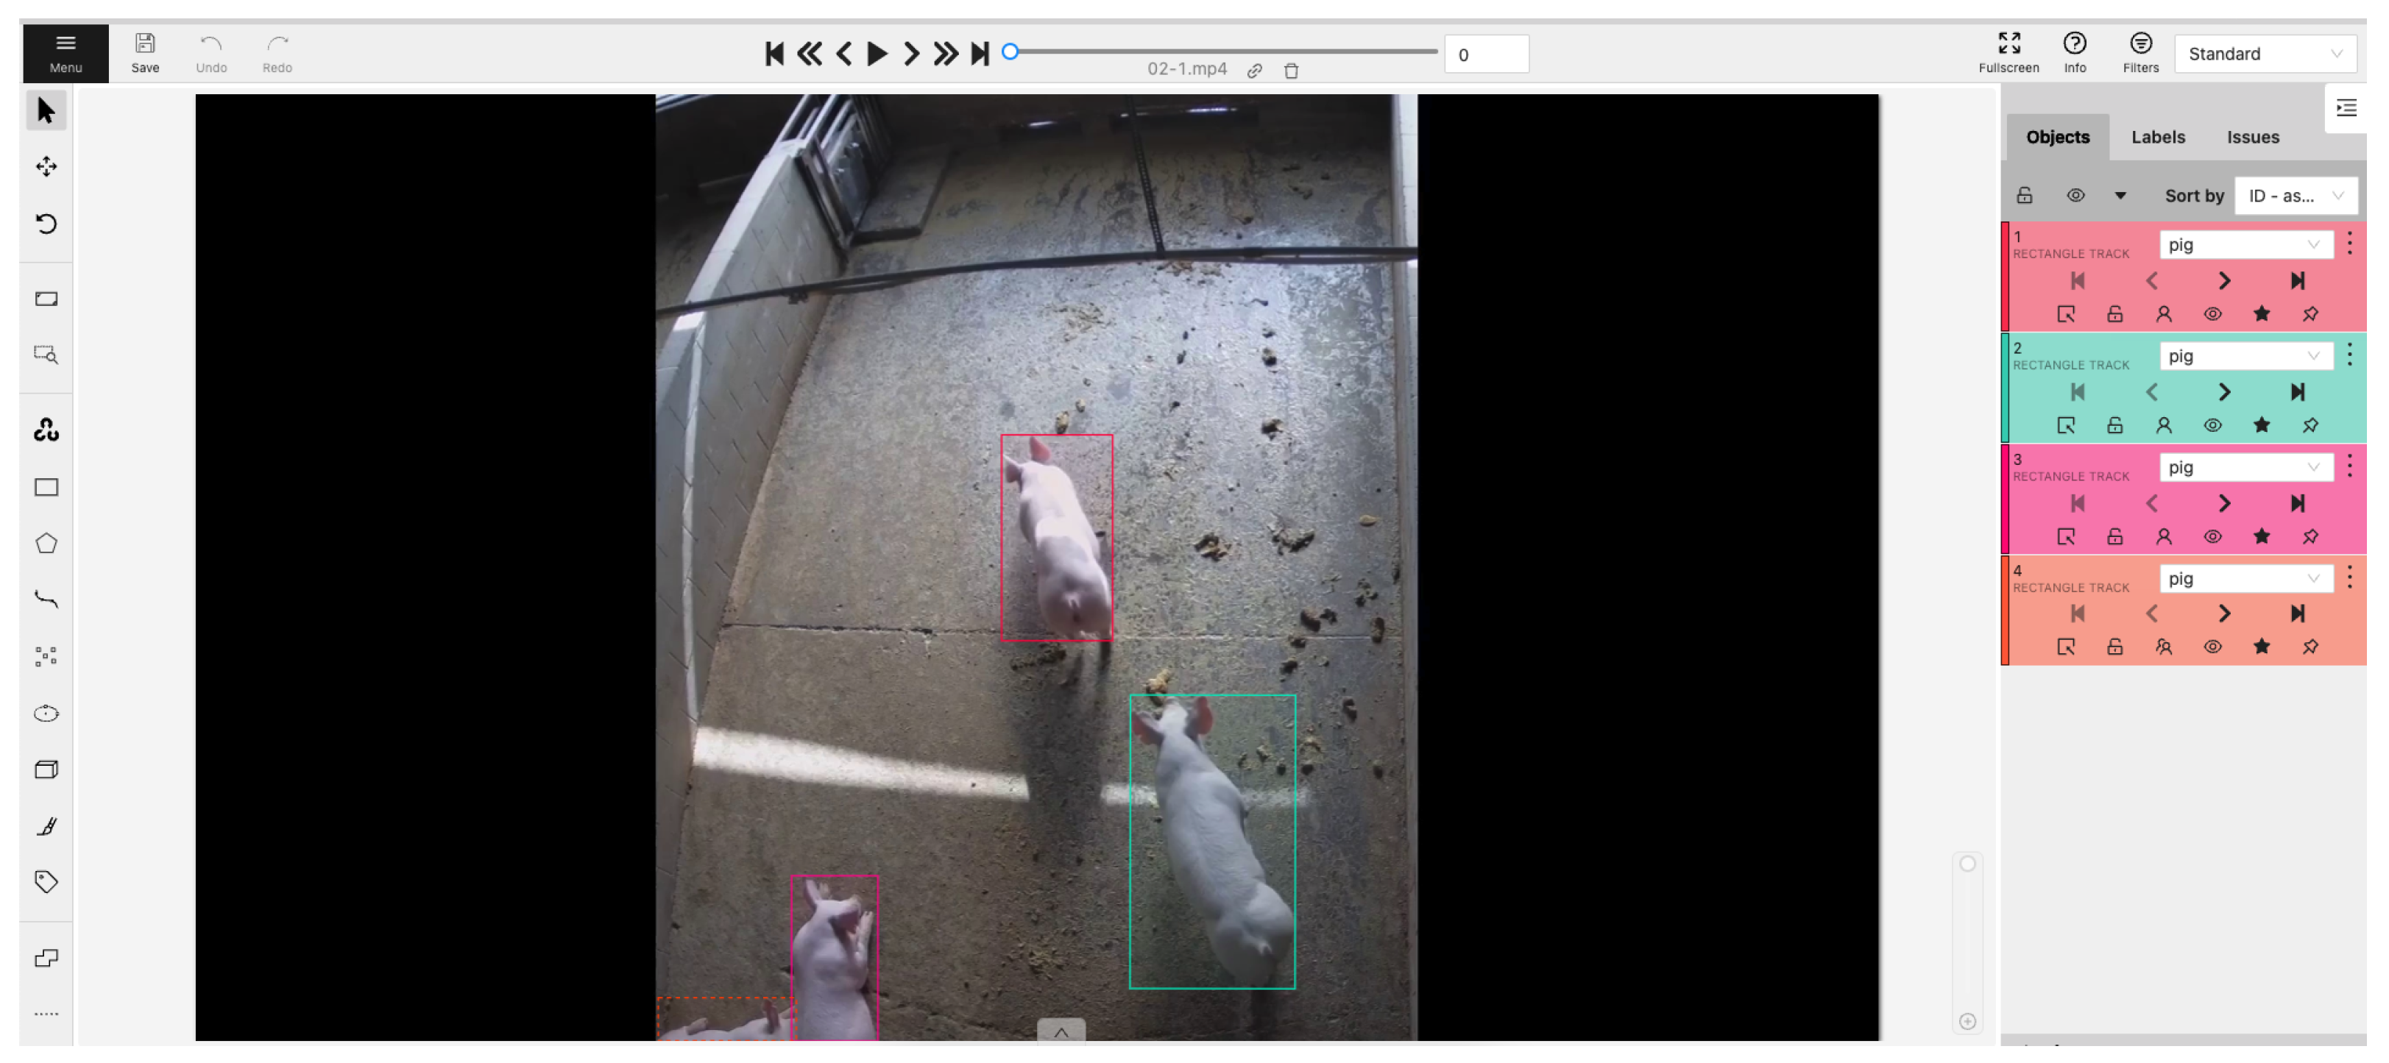Toggle lock on object 2
Image resolution: width=2389 pixels, height=1063 pixels.
2114,425
